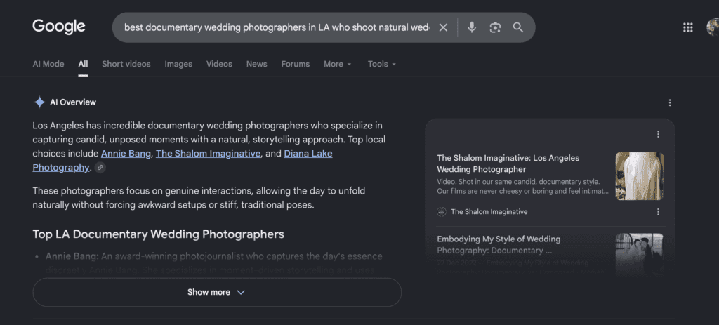Viewport: 719px width, 325px height.
Task: Click The Shalom Imaginative source name
Action: pyautogui.click(x=489, y=212)
